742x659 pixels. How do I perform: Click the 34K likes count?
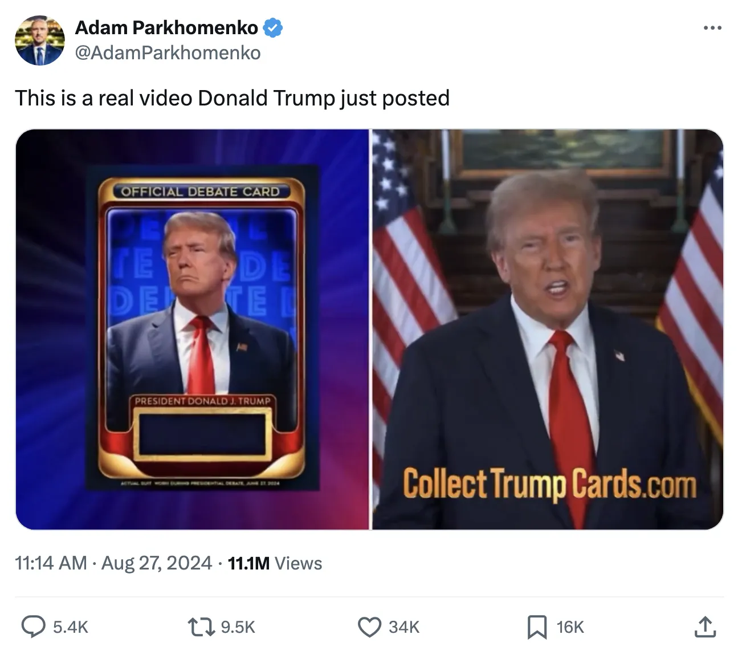pos(404,627)
